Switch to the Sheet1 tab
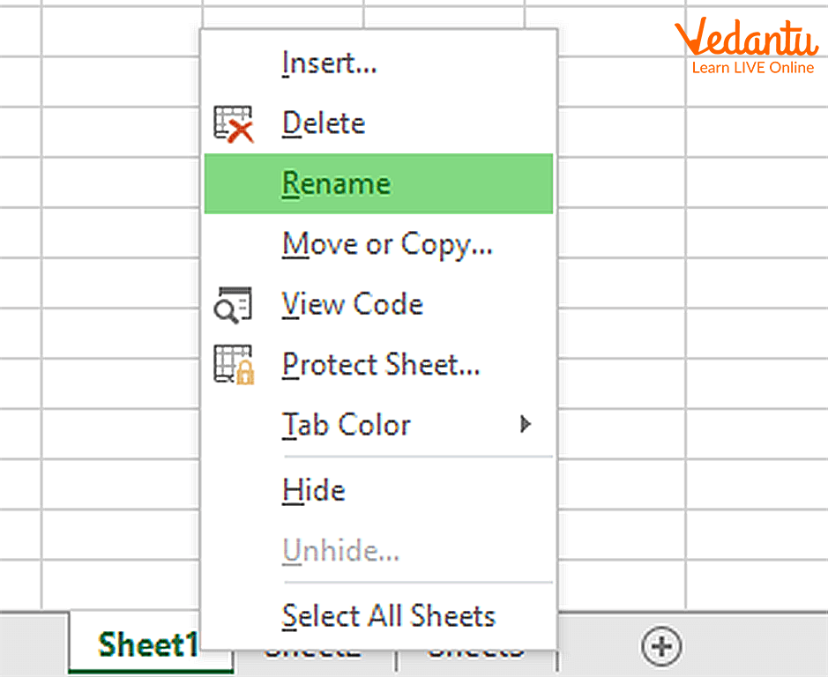The width and height of the screenshot is (828, 677). pos(145,646)
